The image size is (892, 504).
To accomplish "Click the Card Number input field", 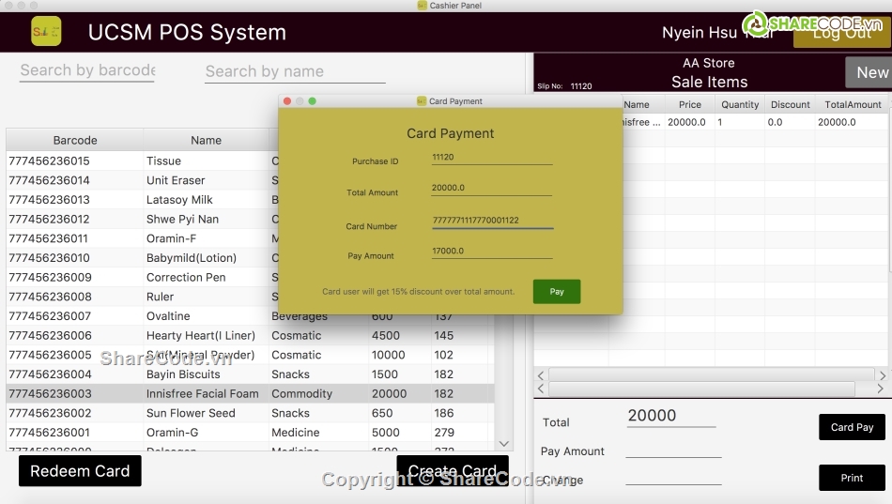I will (x=492, y=221).
